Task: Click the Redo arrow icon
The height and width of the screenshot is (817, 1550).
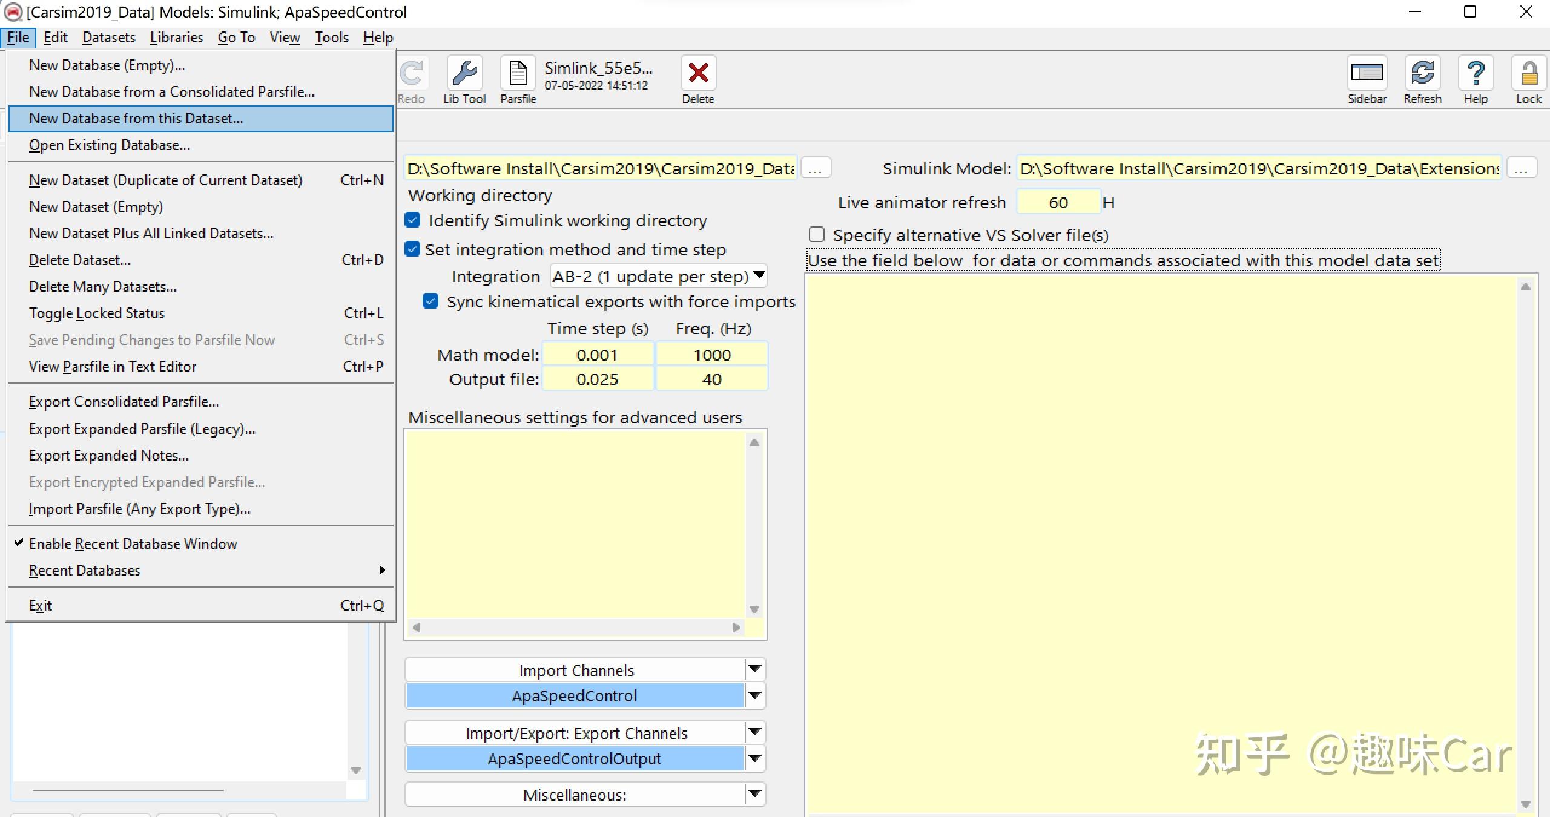Action: click(412, 74)
